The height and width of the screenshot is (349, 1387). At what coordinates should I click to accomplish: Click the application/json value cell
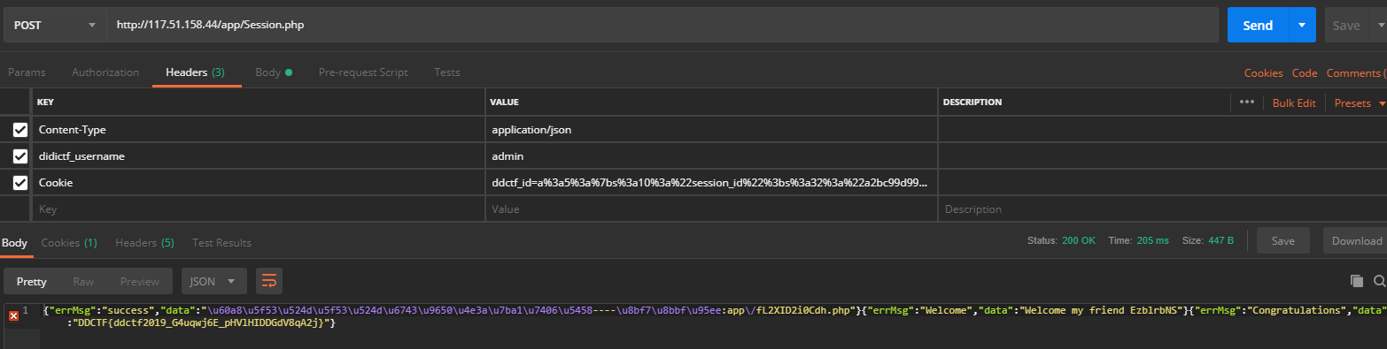tap(711, 130)
